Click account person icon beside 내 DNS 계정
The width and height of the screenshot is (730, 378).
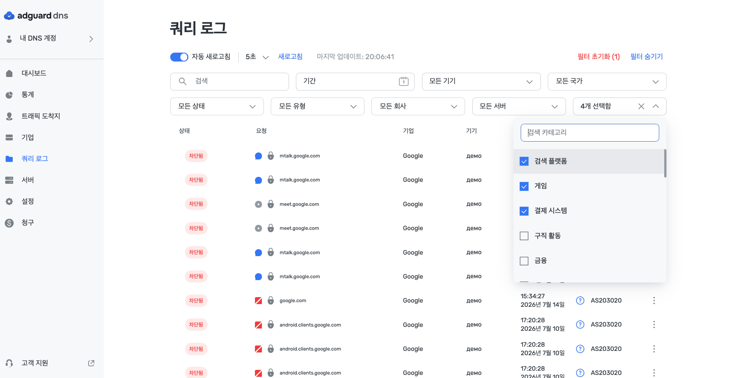9,39
